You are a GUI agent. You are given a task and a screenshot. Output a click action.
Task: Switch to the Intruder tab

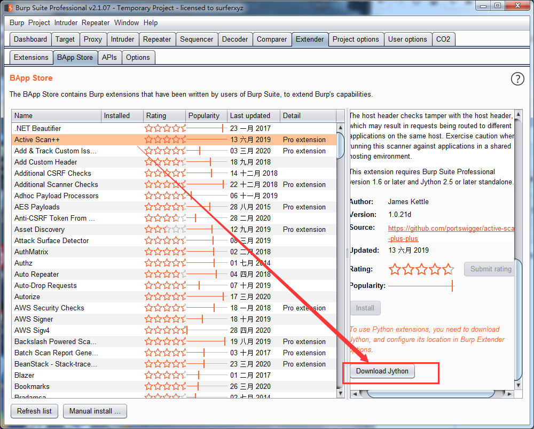pyautogui.click(x=122, y=39)
